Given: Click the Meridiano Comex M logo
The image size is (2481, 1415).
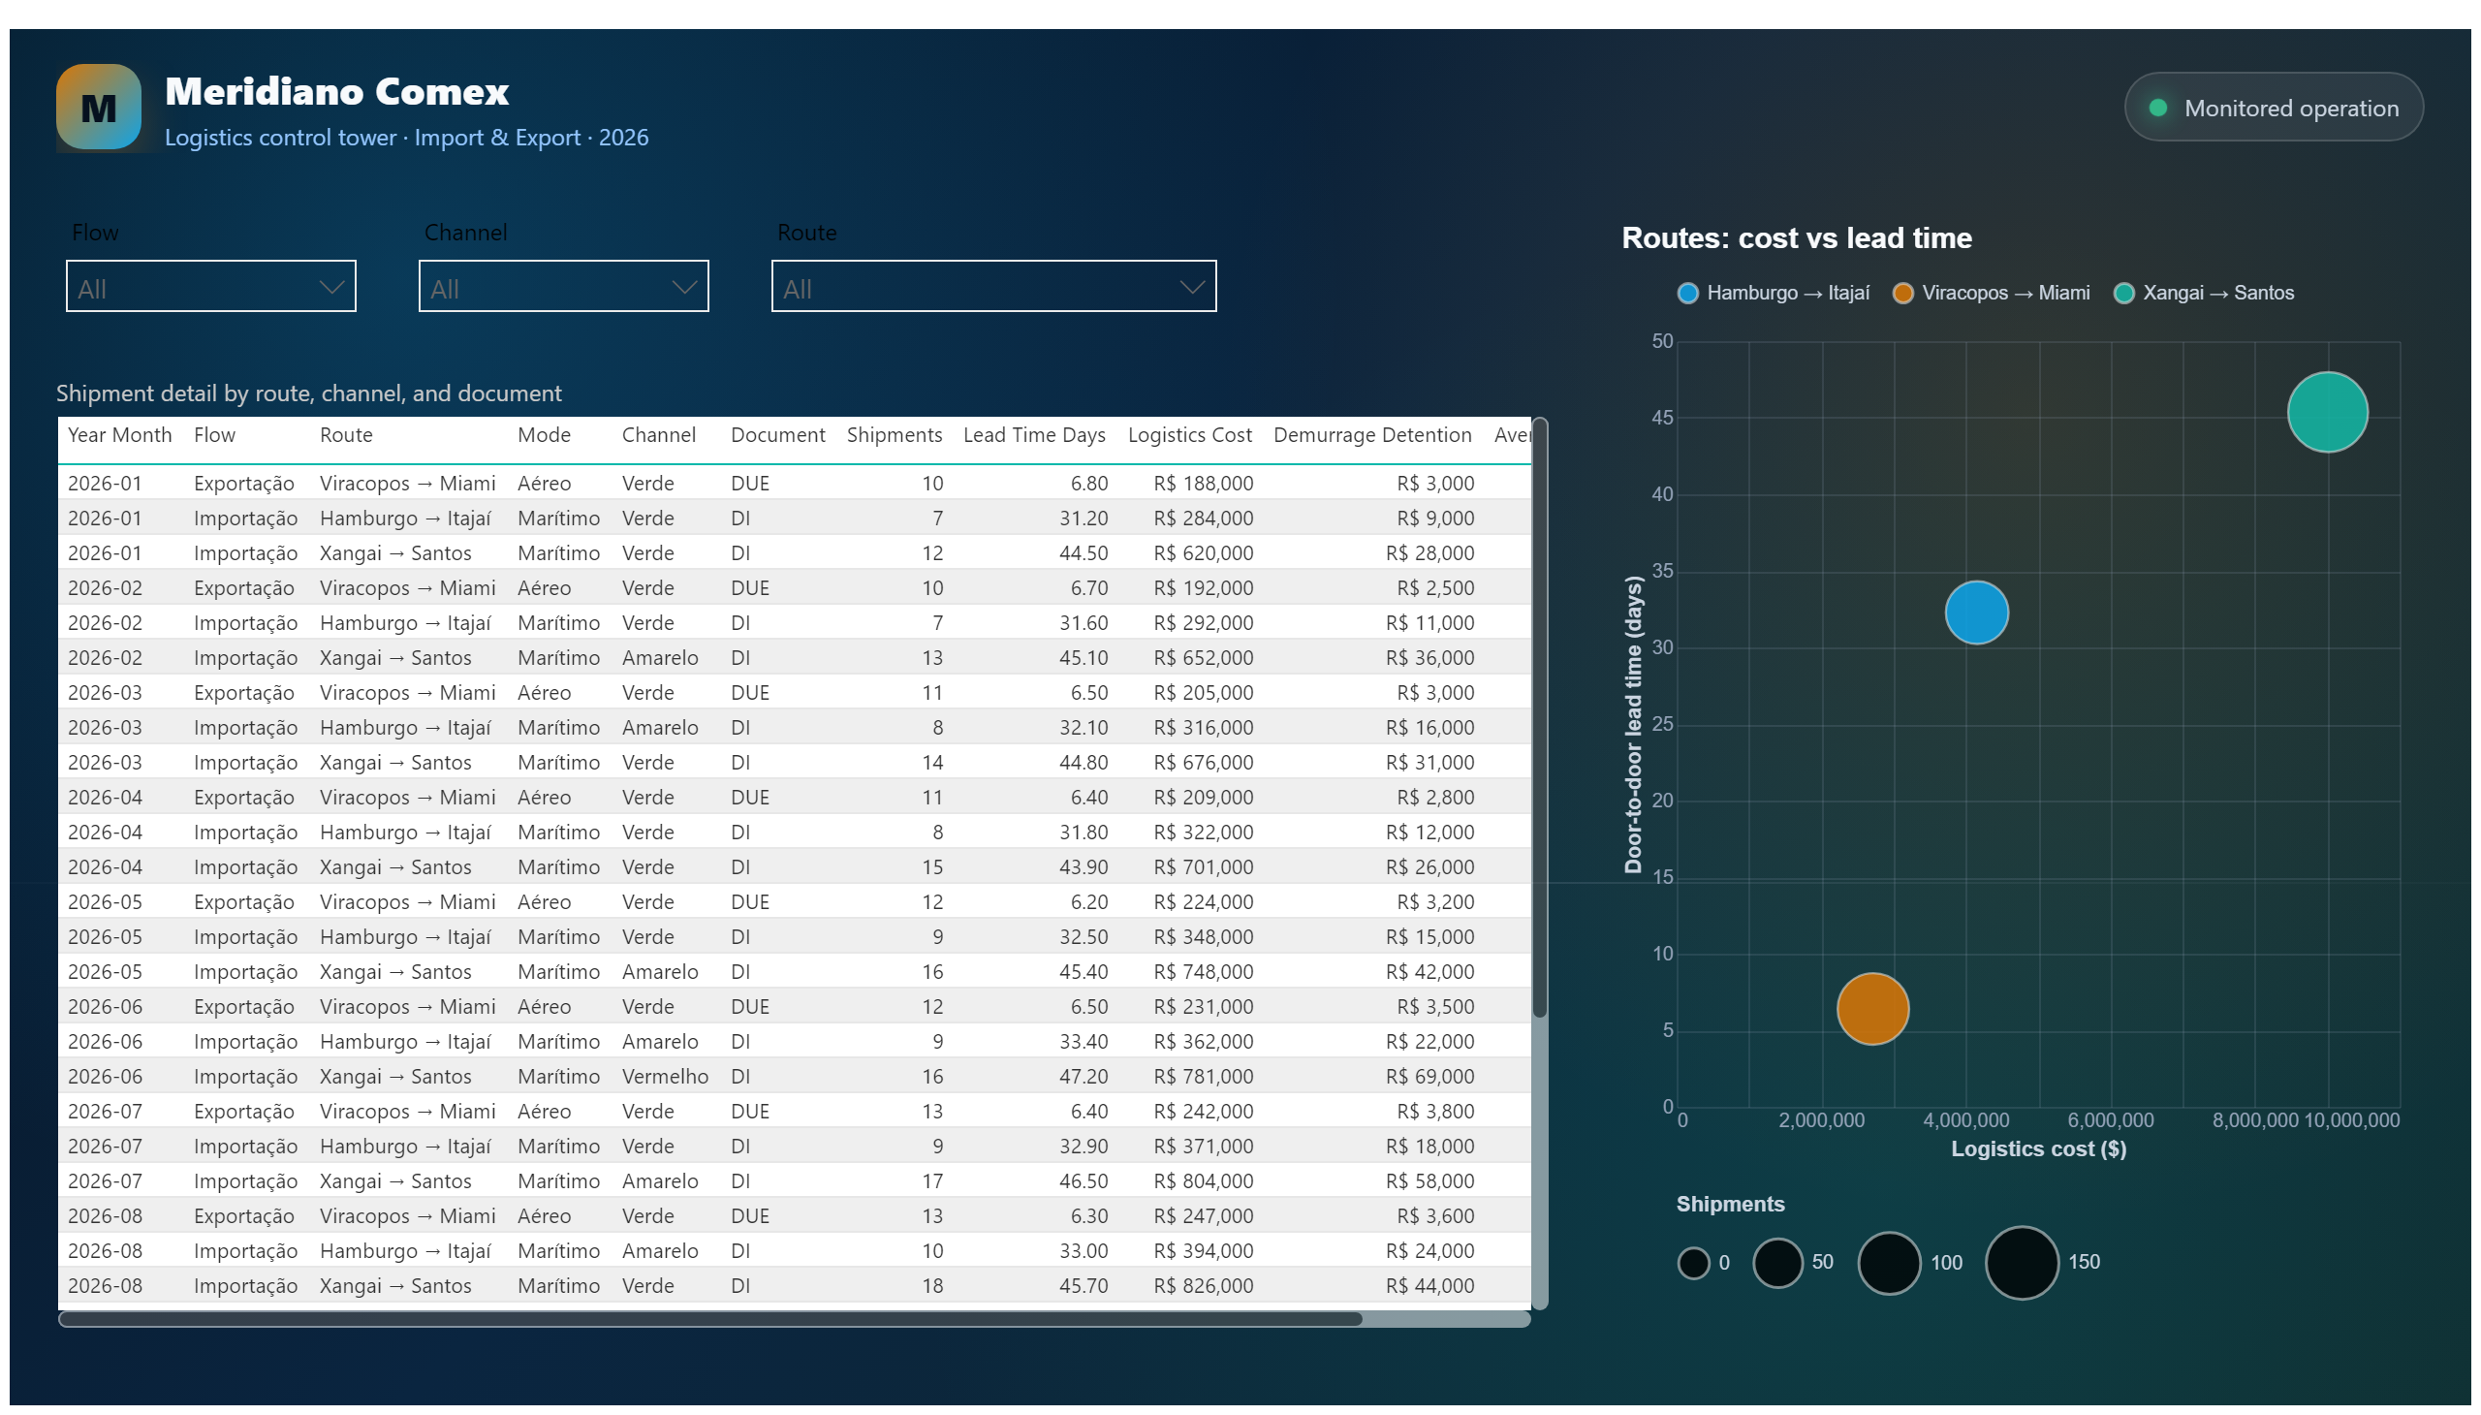Looking at the screenshot, I should tap(98, 107).
